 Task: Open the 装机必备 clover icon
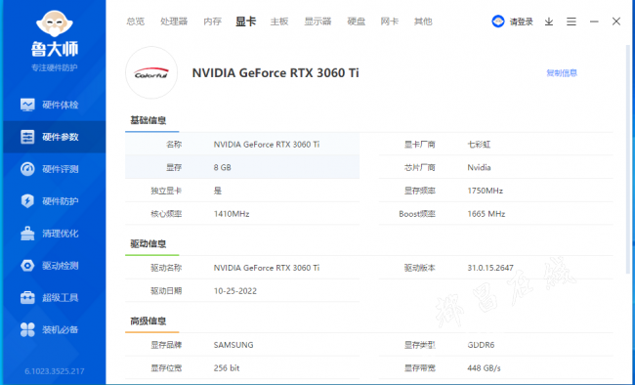[27, 329]
